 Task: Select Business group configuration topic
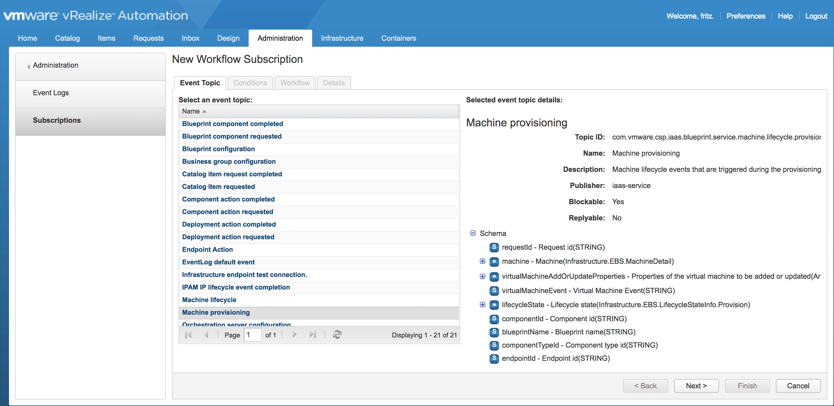point(319,162)
